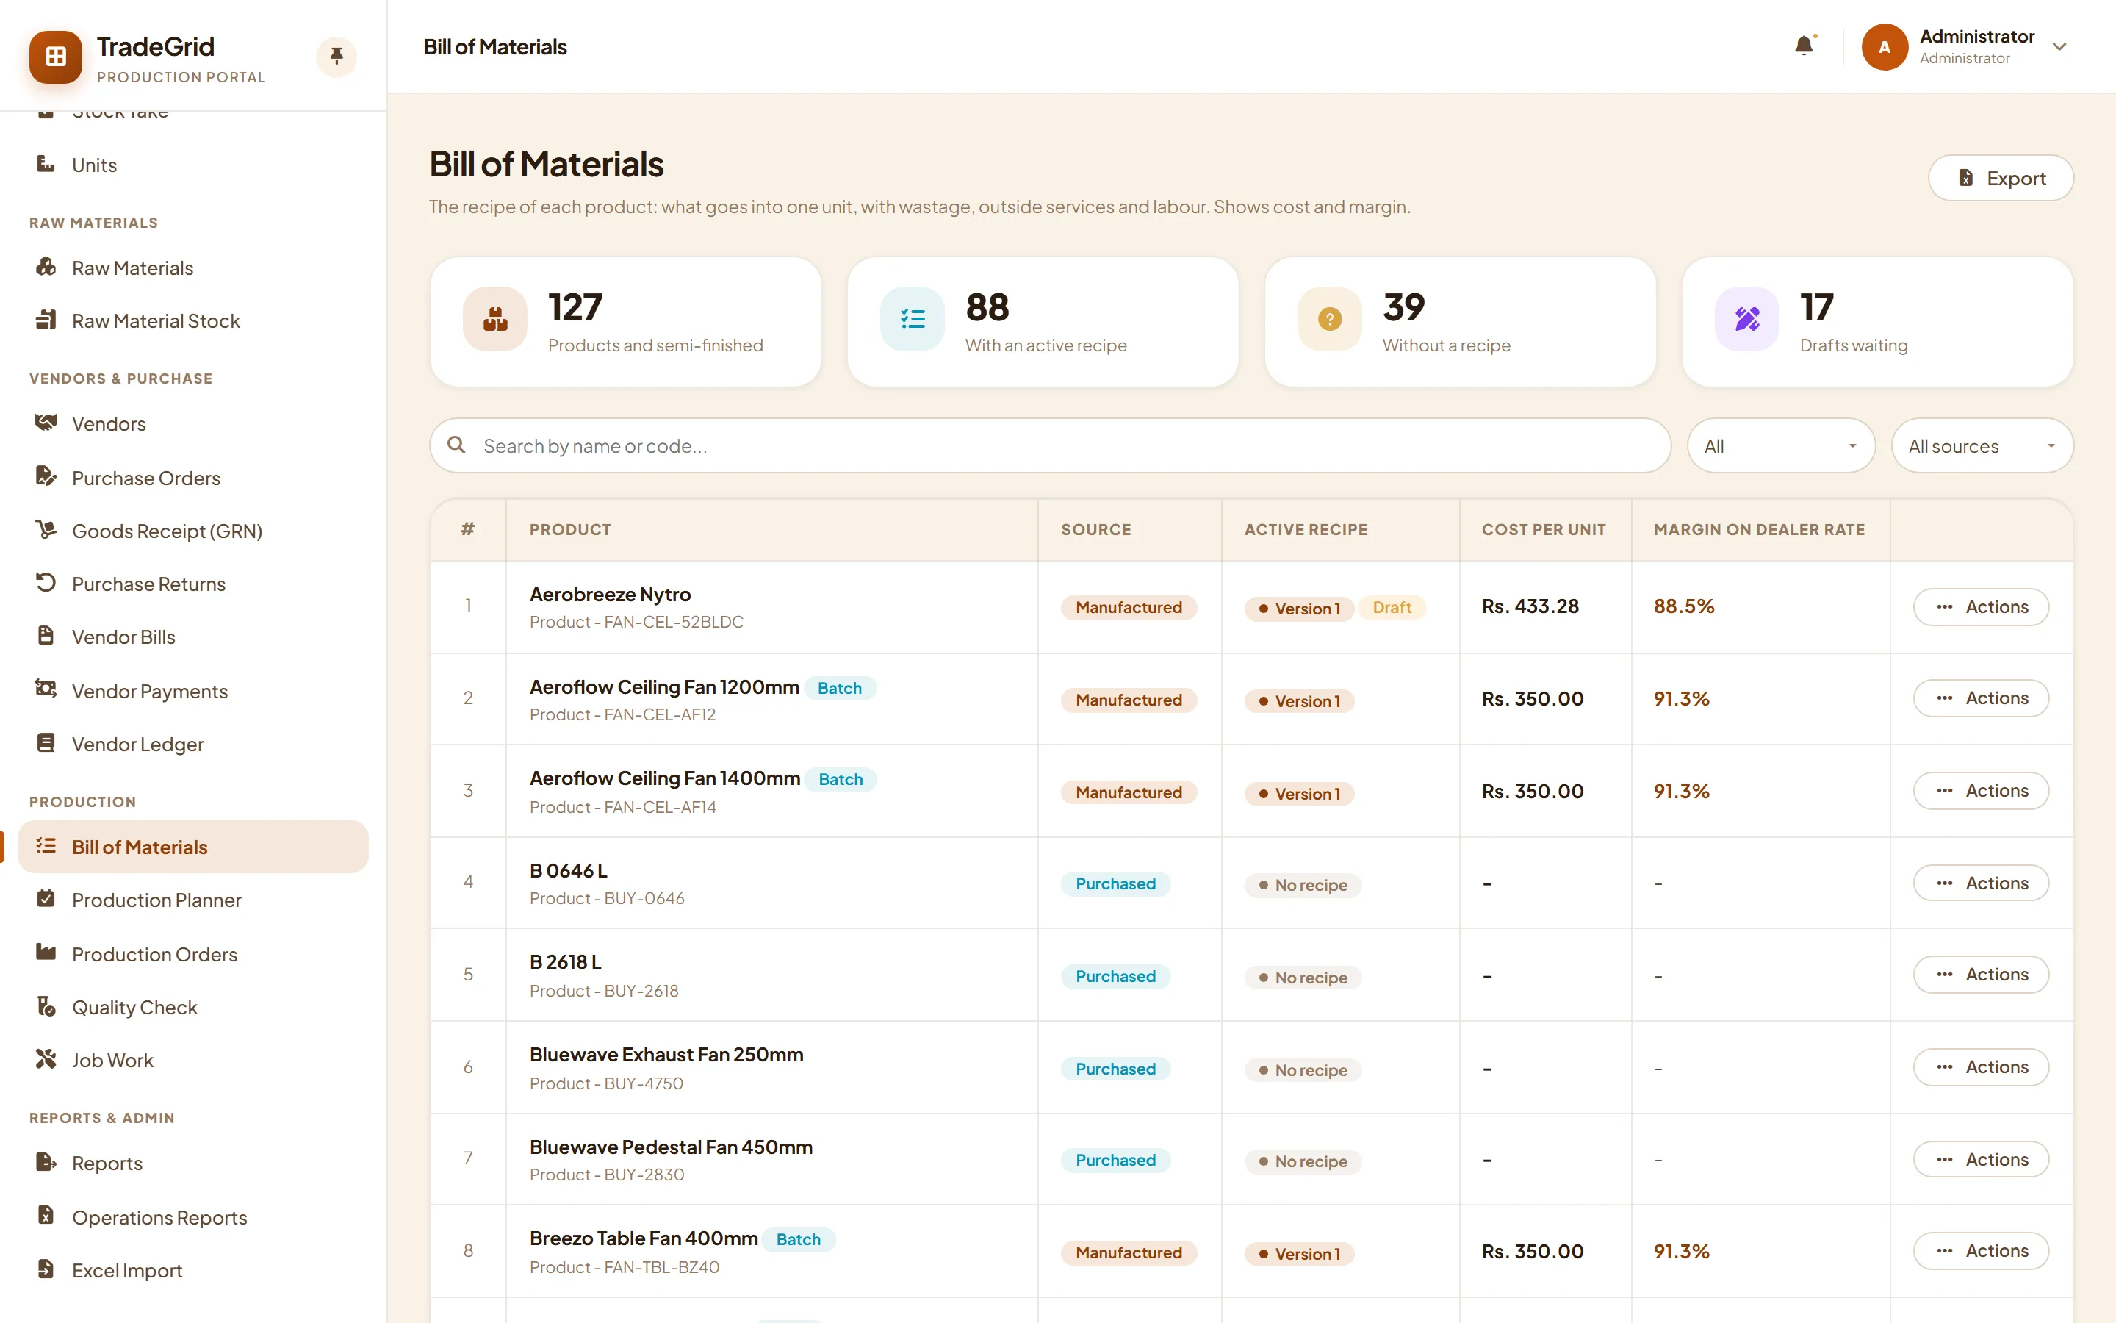Click the Production Planner icon
This screenshot has width=2116, height=1323.
[46, 899]
